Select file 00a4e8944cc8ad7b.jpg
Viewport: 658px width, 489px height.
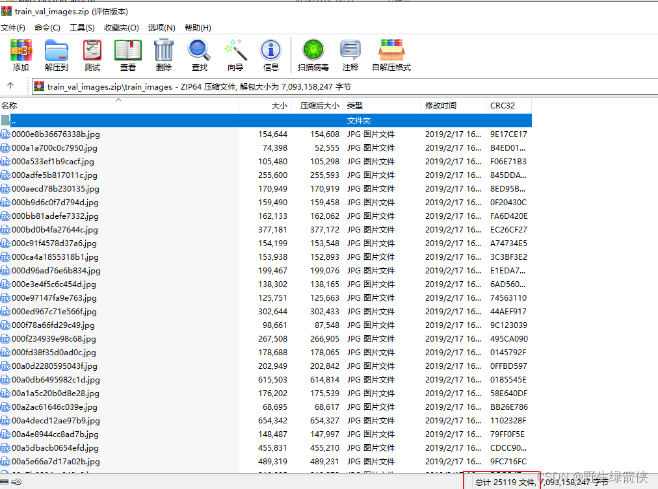[x=55, y=434]
